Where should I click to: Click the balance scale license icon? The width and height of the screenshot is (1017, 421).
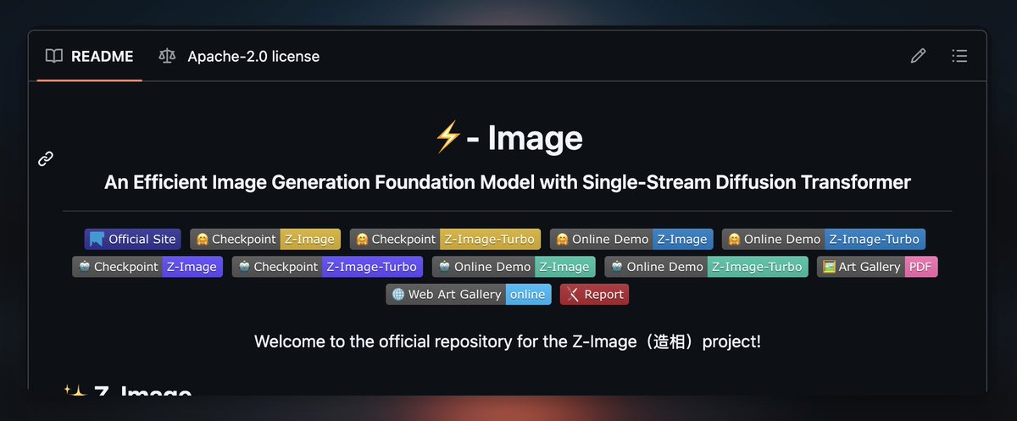[x=167, y=56]
